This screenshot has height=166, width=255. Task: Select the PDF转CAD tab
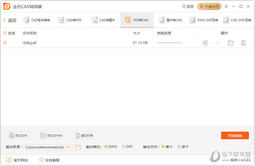(x=137, y=20)
